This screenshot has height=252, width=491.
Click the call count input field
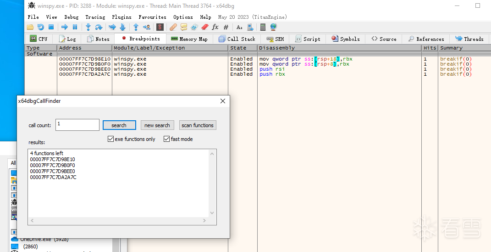pos(77,125)
